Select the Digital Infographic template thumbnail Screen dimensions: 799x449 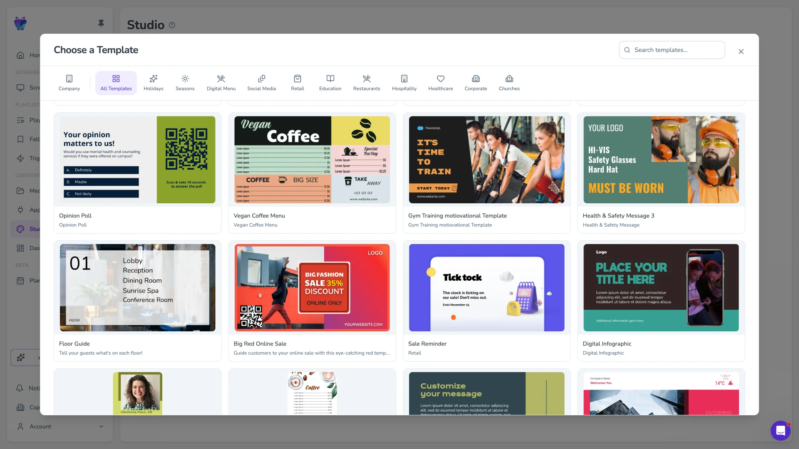tap(661, 288)
